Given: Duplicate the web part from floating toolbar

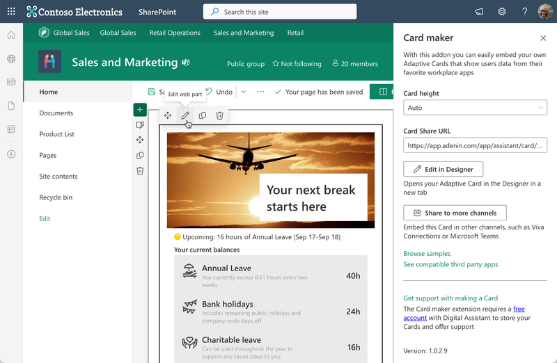Looking at the screenshot, I should pos(203,115).
